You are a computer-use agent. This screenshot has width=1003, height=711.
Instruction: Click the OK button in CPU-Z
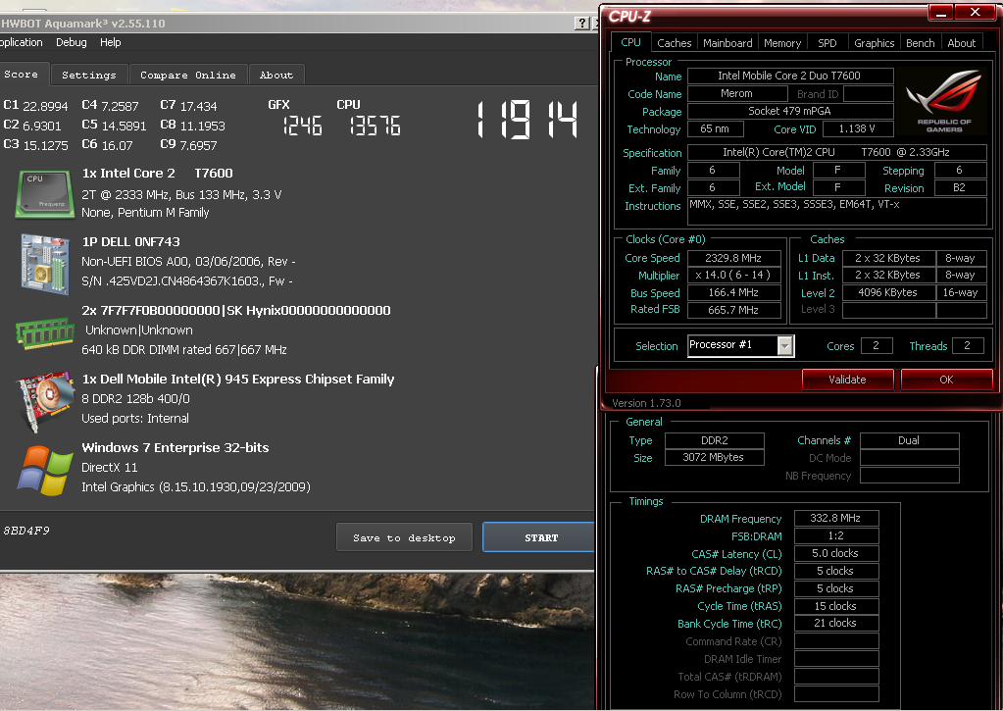[946, 380]
